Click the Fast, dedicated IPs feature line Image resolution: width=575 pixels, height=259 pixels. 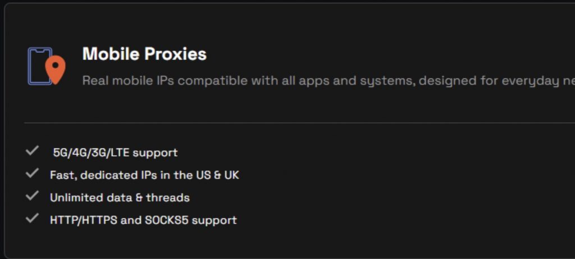click(x=144, y=175)
